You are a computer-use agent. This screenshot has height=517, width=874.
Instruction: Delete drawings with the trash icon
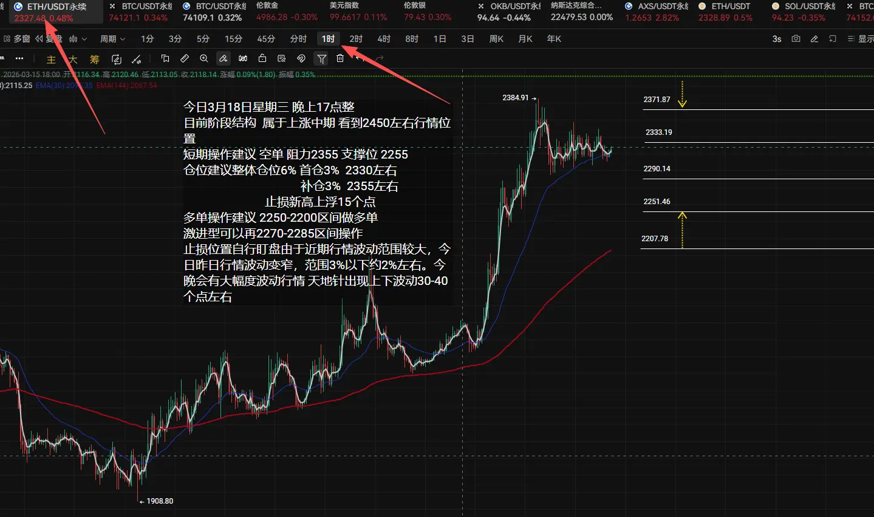click(x=340, y=59)
